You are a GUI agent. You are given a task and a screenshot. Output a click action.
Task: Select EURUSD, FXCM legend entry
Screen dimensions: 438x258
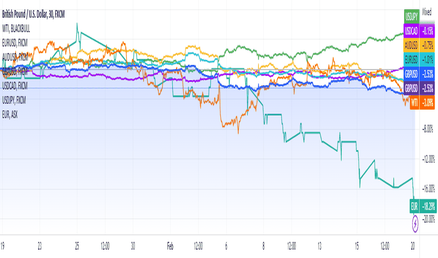pos(15,43)
